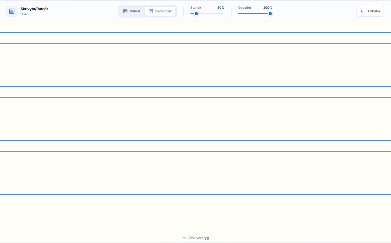Click the Opacitet slider handle
The height and width of the screenshot is (243, 391).
(270, 13)
